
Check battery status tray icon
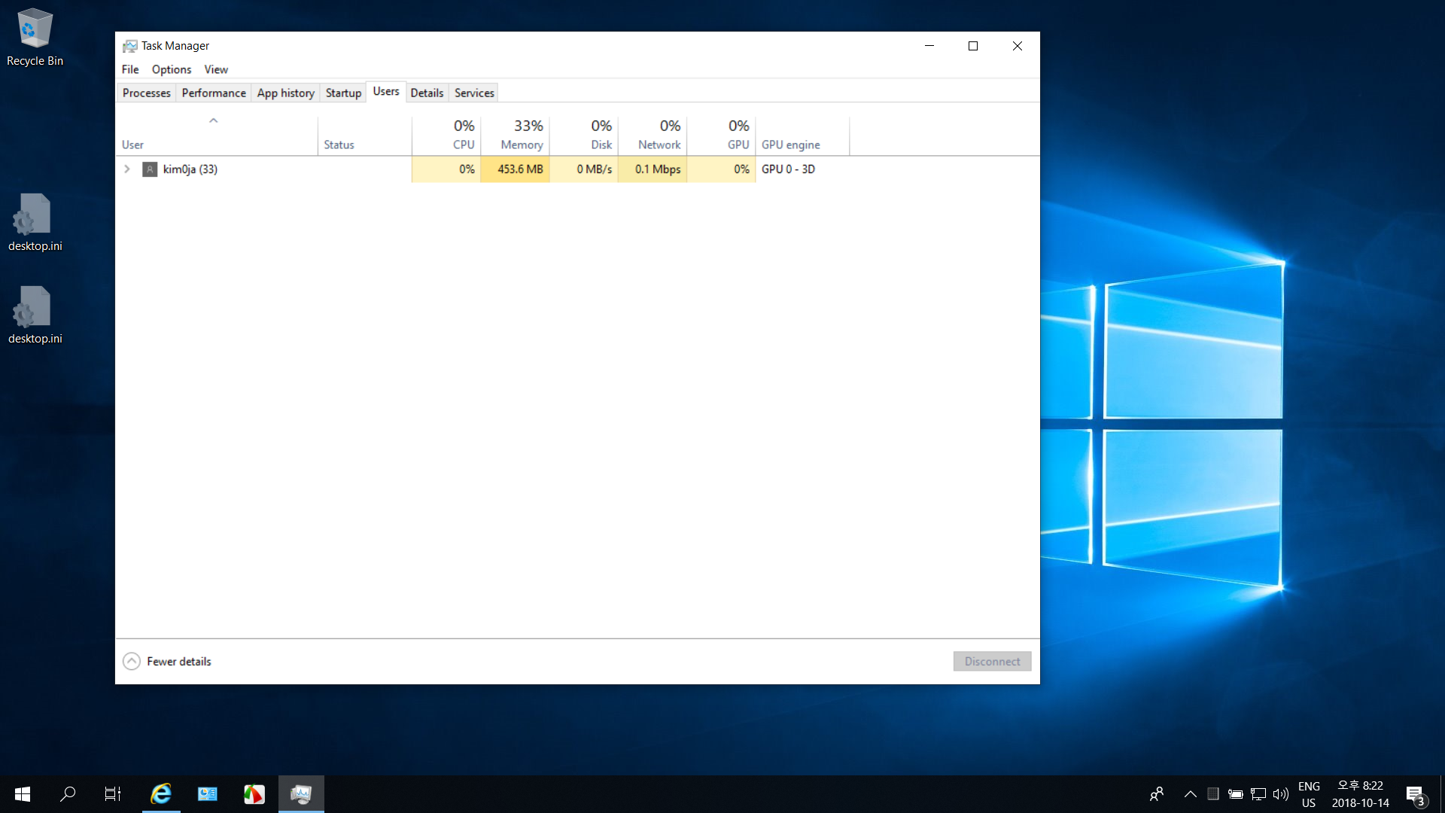(1236, 794)
